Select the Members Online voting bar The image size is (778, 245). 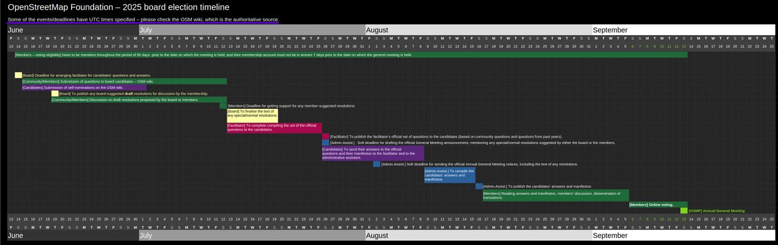(658, 205)
